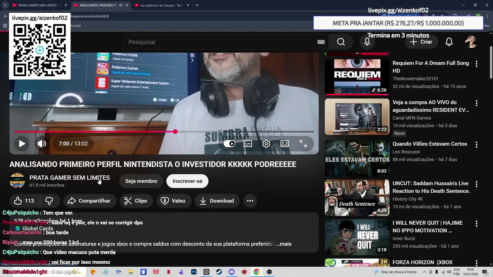Open options for UNCUT Saddam Hussain video
493x277 pixels.
click(476, 184)
